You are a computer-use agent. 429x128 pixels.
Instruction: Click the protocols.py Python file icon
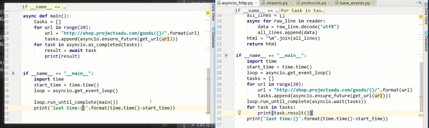pos(298,3)
